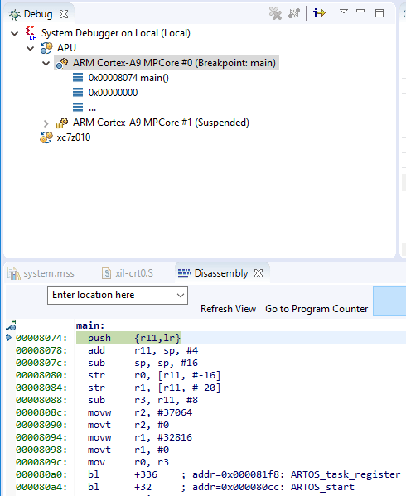The image size is (406, 496).
Task: Click address 00008084 in disassembly
Action: tap(41, 388)
